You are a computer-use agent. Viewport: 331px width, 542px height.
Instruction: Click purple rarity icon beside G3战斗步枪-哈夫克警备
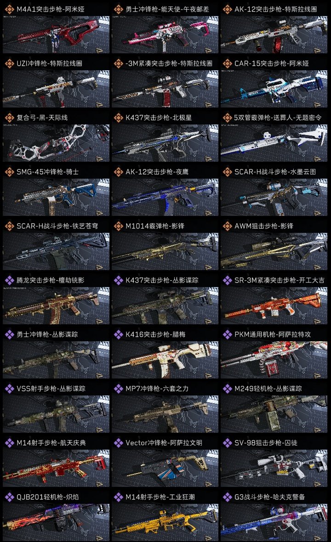[x=227, y=497]
